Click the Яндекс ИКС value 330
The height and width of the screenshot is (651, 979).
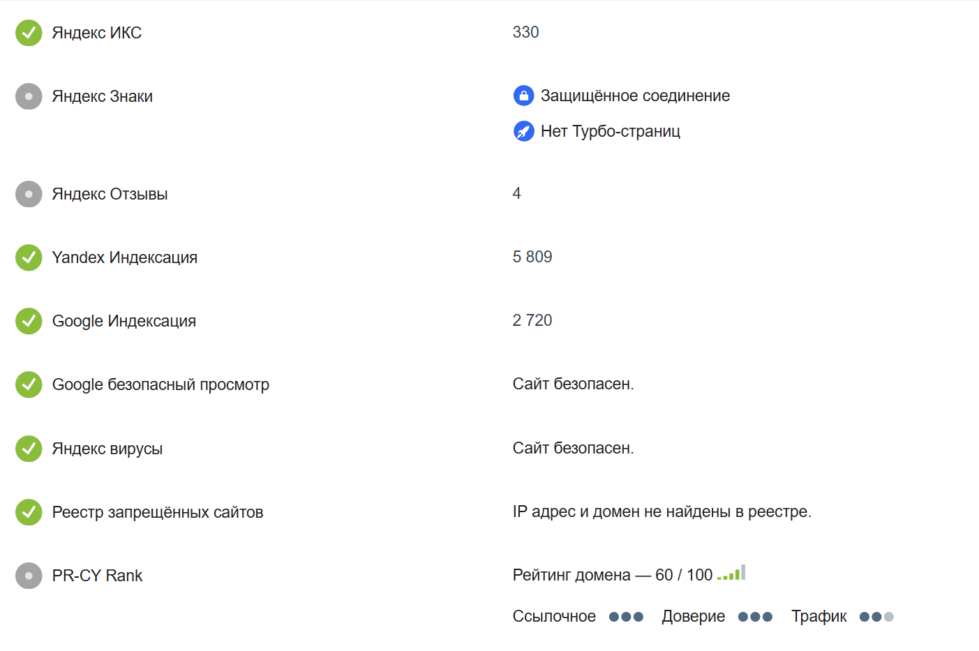click(x=525, y=32)
